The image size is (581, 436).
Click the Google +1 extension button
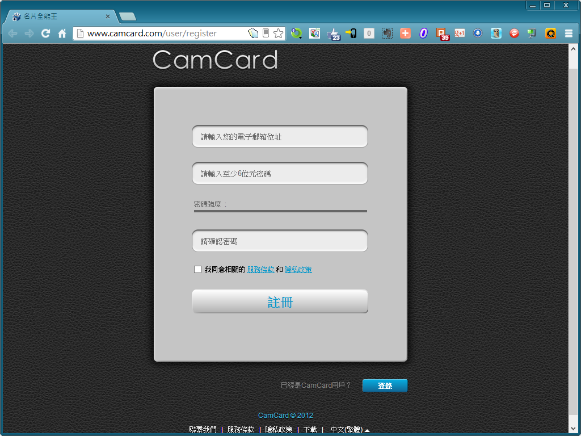coord(460,33)
